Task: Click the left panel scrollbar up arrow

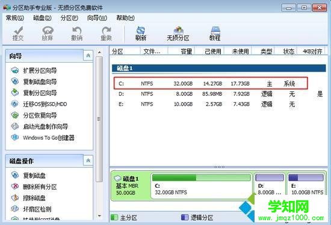Action: [99, 52]
